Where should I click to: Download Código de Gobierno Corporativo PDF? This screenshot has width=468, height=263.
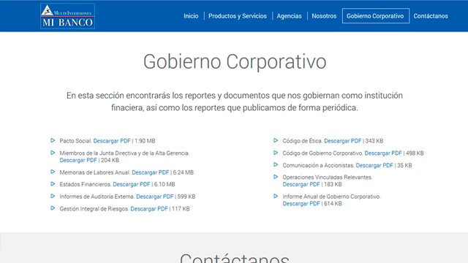click(x=383, y=153)
